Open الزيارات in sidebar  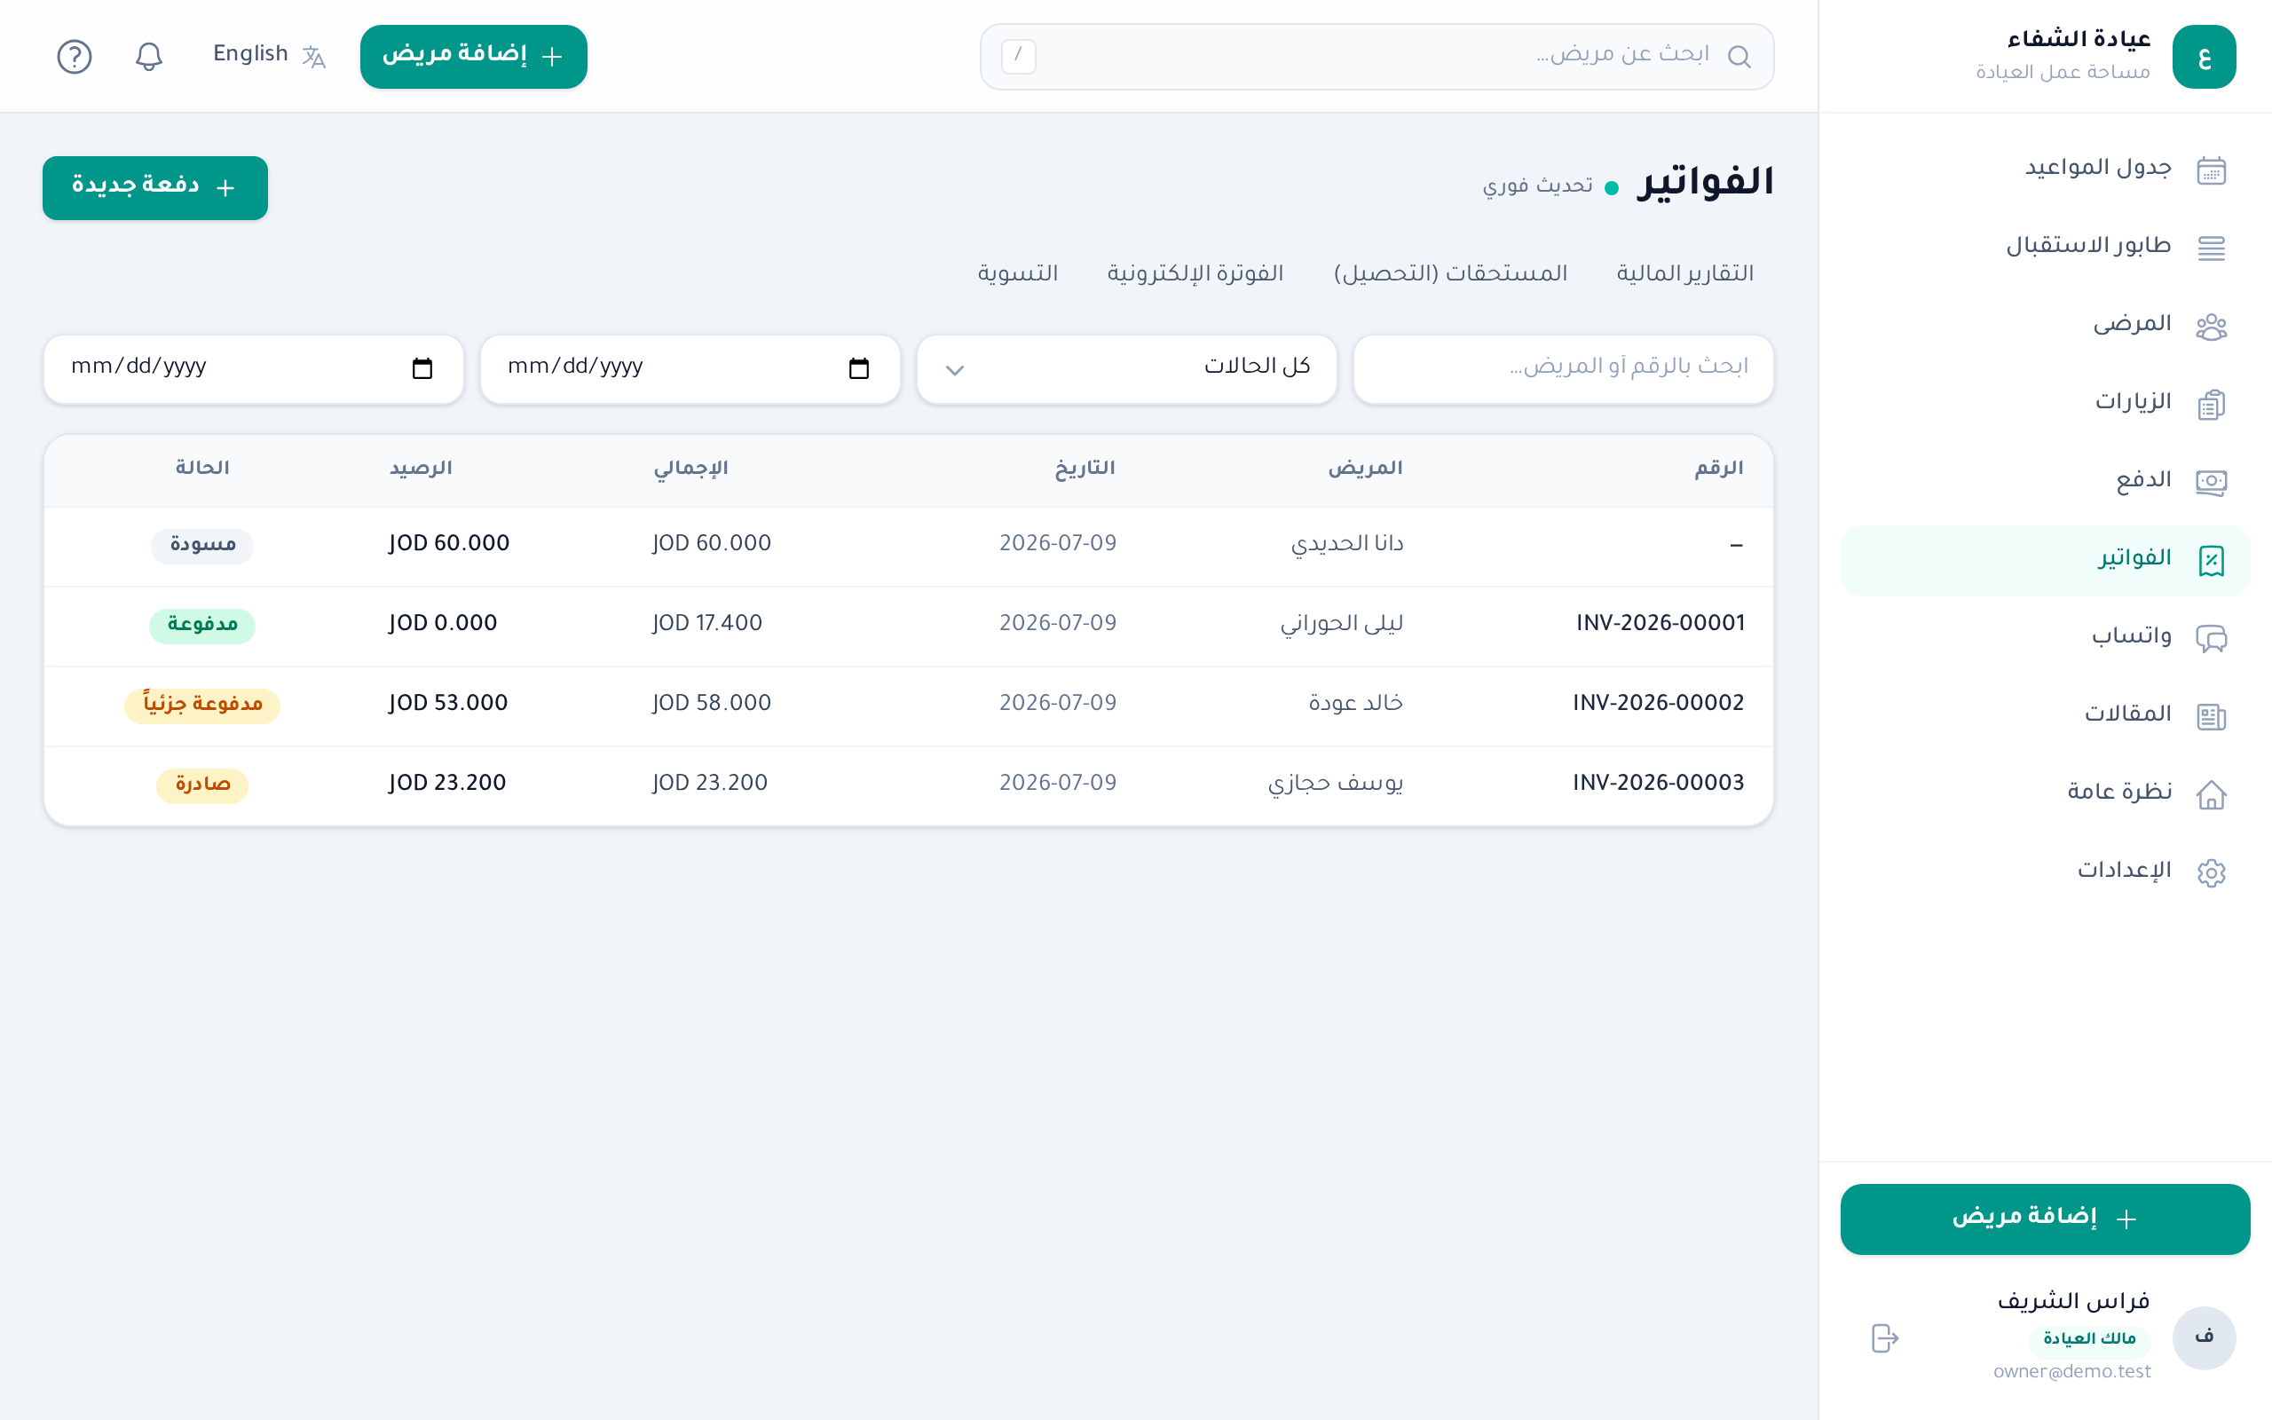[2133, 402]
